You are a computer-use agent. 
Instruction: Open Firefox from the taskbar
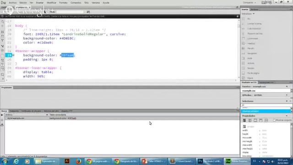tap(78, 161)
